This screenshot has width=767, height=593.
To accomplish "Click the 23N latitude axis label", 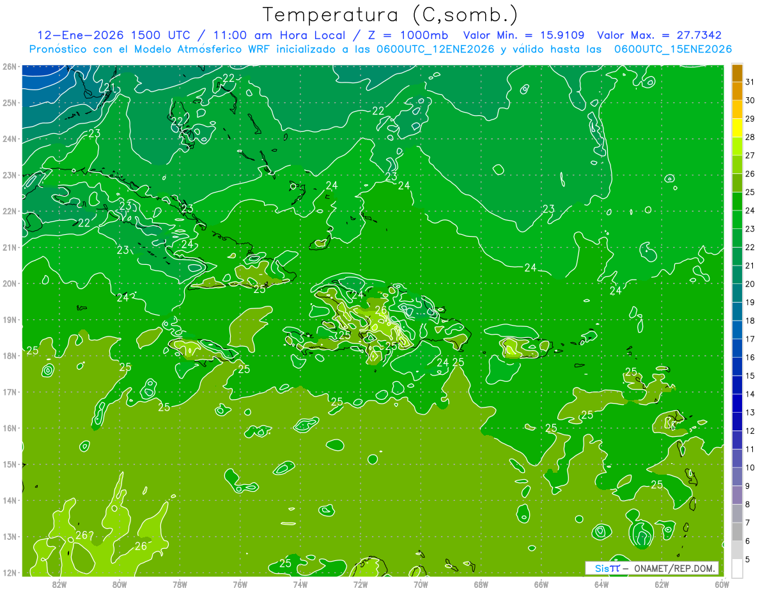I will coord(9,175).
